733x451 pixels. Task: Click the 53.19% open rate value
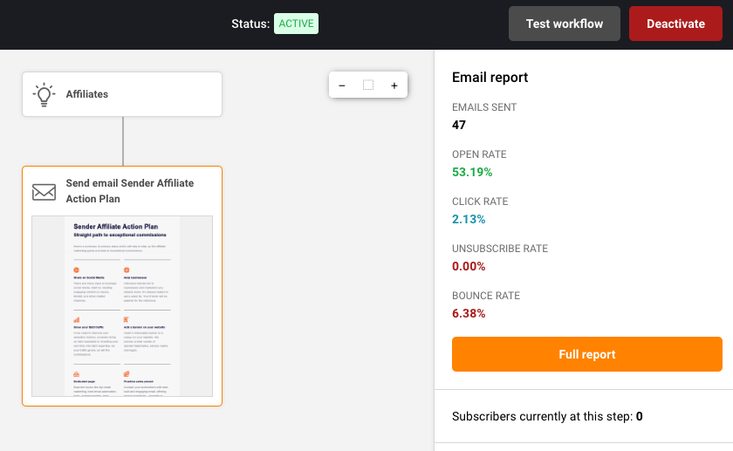[472, 172]
